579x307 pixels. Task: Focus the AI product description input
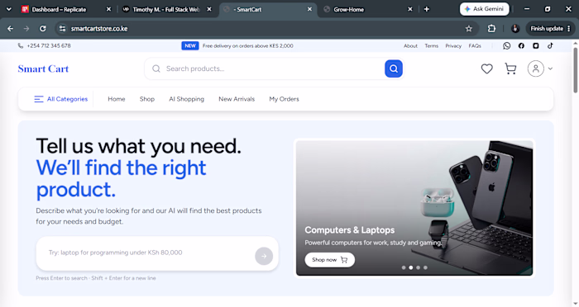click(x=157, y=253)
